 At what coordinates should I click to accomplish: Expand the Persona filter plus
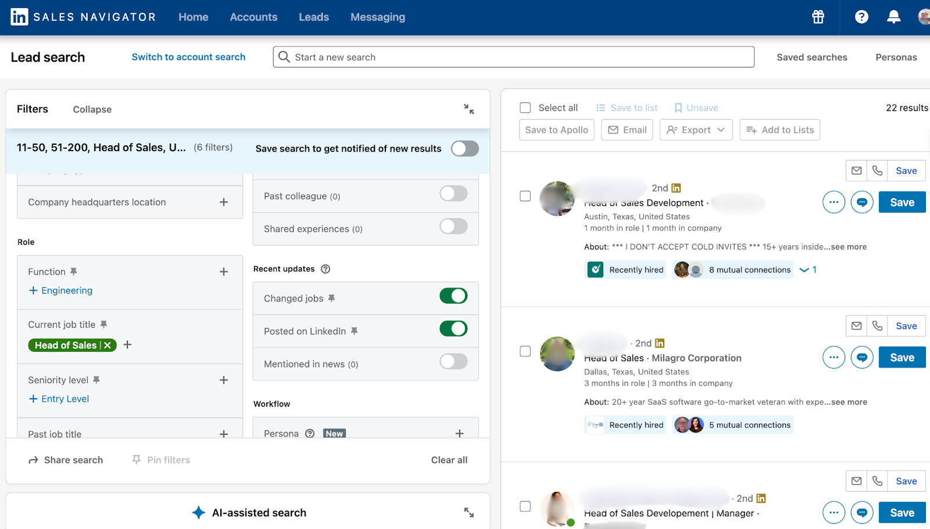(460, 433)
